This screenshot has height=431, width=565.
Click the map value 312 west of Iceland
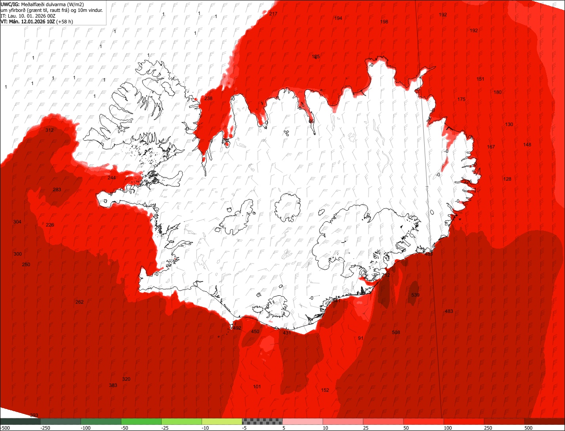click(49, 130)
